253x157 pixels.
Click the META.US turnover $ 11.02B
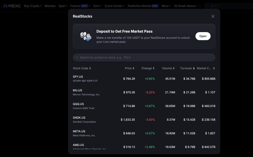pyautogui.click(x=189, y=133)
